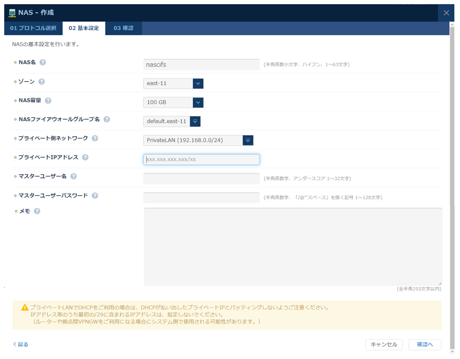Click the 確認へ button

point(425,344)
